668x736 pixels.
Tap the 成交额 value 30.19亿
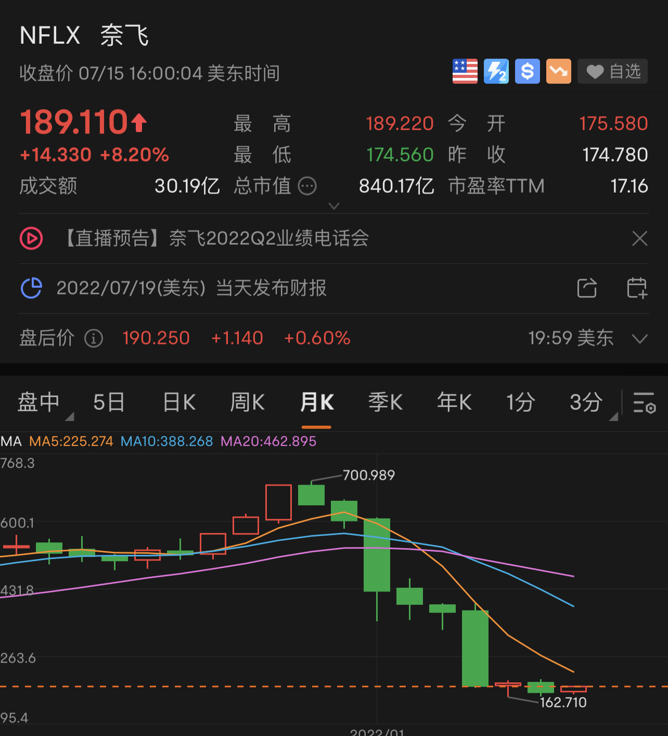(x=187, y=186)
